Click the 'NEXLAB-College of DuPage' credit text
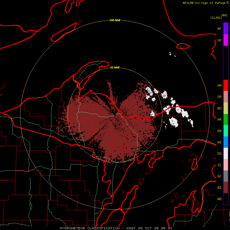This screenshot has height=230, width=230. click(204, 3)
